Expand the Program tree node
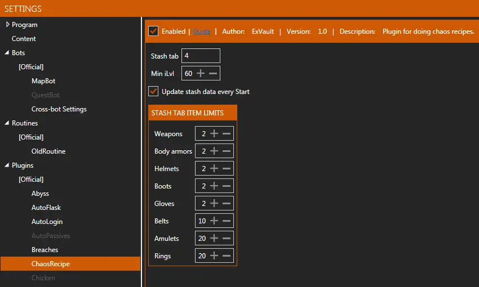 point(7,25)
